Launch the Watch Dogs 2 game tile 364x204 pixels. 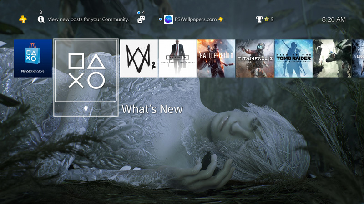point(139,58)
